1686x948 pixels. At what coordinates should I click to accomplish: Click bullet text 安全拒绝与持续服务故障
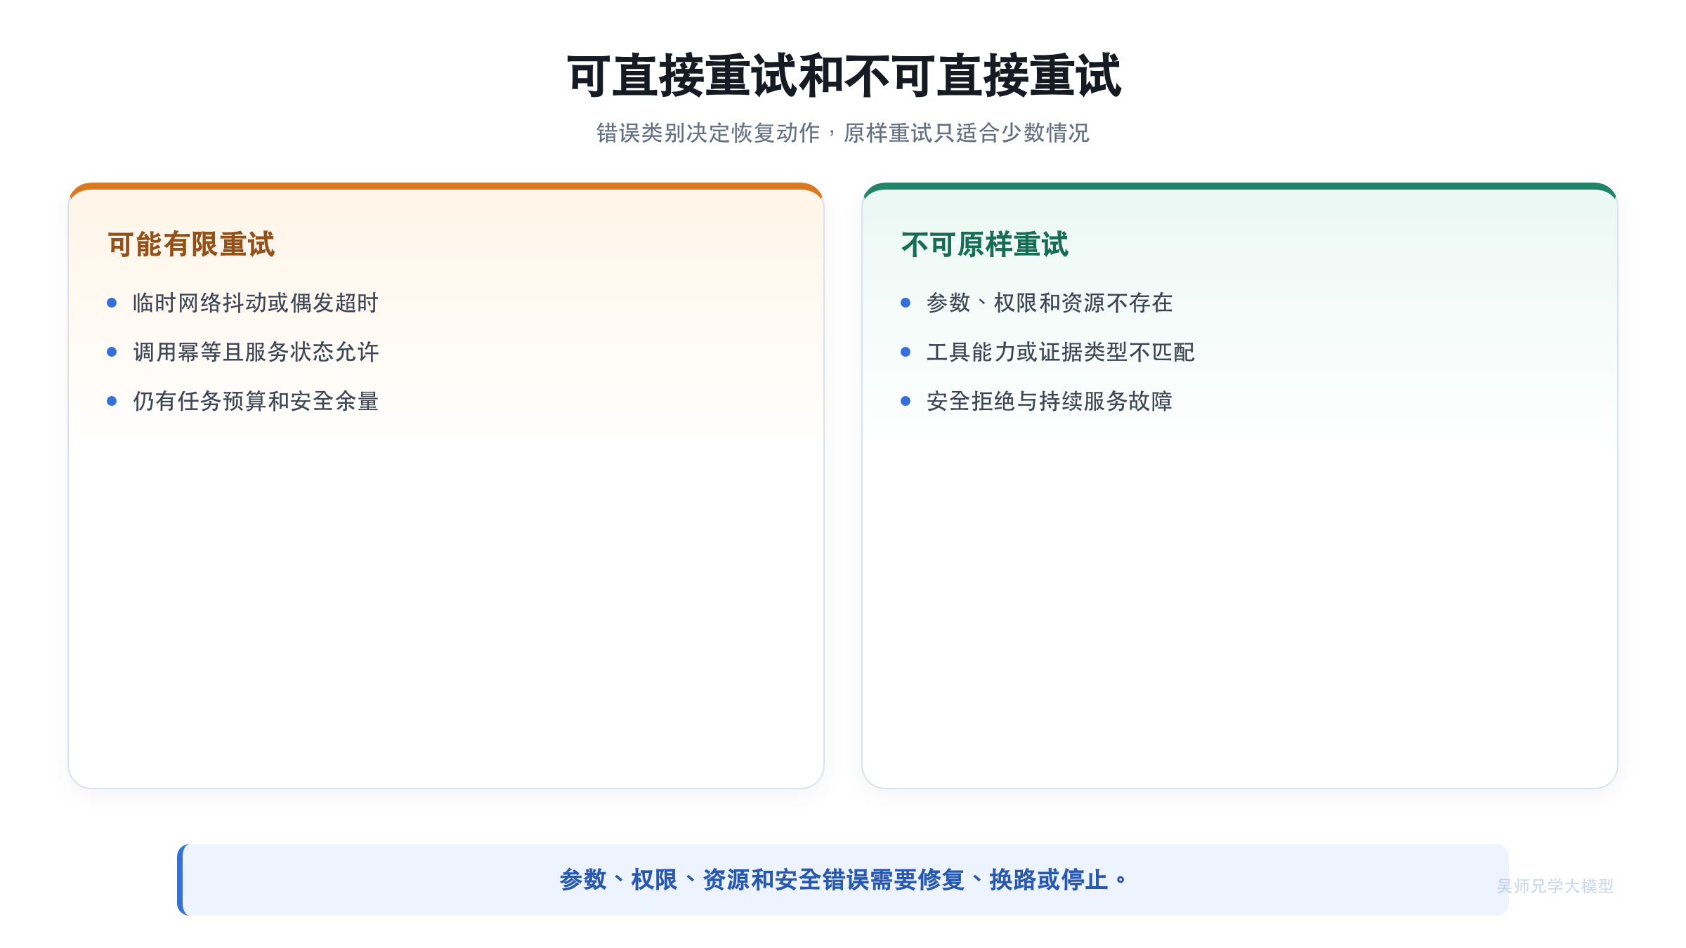click(1050, 401)
